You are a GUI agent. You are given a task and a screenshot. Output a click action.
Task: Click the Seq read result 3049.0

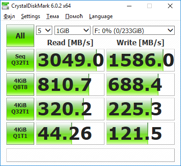(x=70, y=60)
